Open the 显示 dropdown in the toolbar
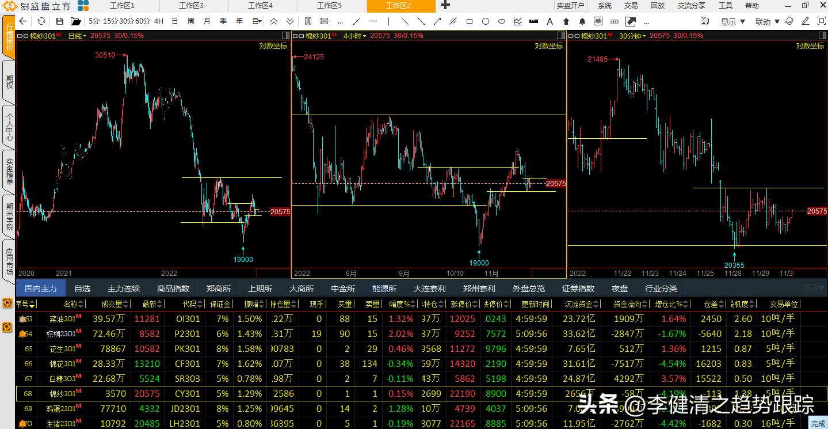The width and height of the screenshot is (828, 429). tap(732, 21)
